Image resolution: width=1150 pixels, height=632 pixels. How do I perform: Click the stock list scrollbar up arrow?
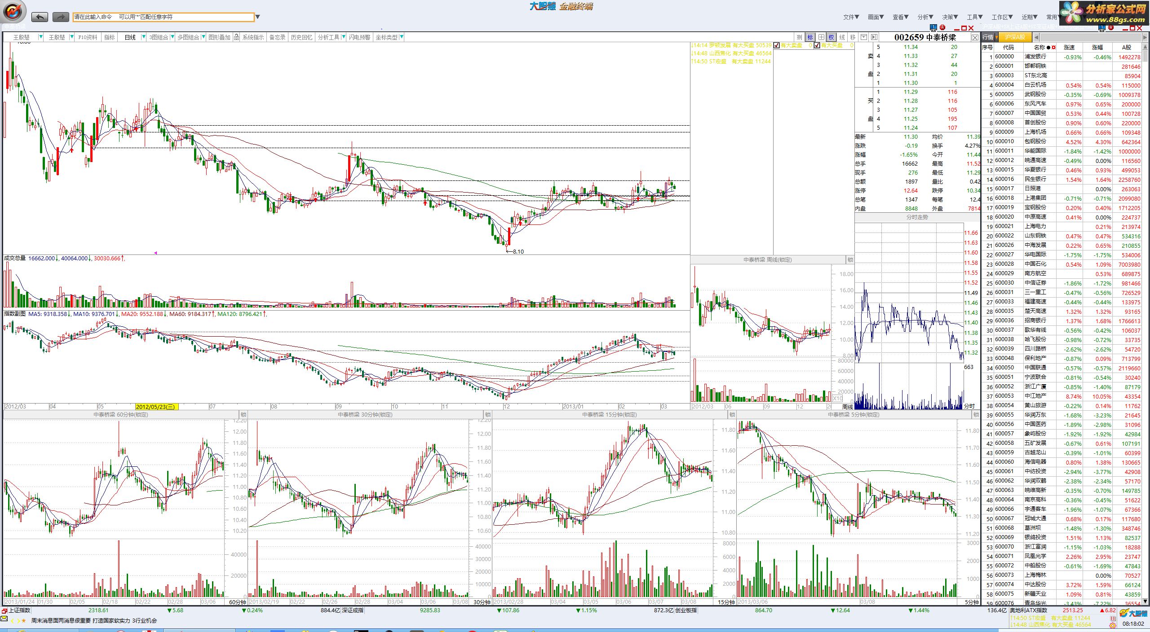tap(1145, 47)
